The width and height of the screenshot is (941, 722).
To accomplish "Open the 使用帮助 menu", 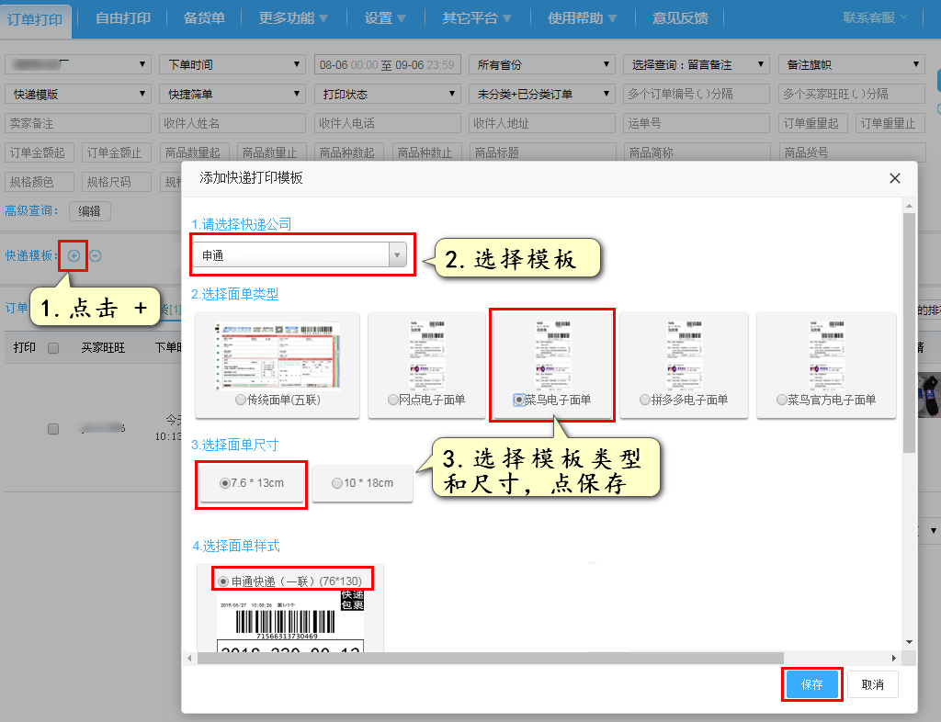I will point(582,18).
